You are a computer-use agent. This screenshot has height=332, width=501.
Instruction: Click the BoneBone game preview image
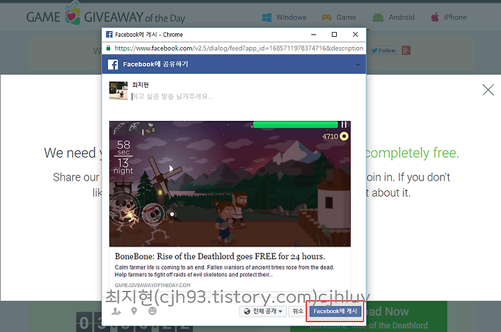coord(230,183)
